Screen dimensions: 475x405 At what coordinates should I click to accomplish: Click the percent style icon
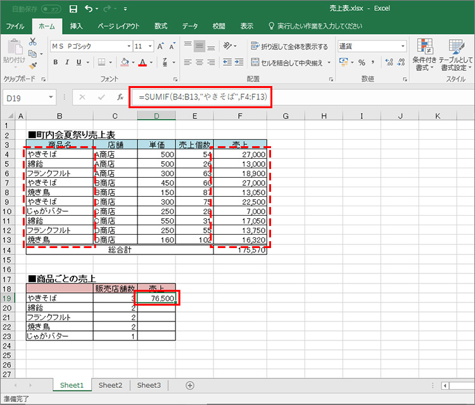pyautogui.click(x=362, y=63)
